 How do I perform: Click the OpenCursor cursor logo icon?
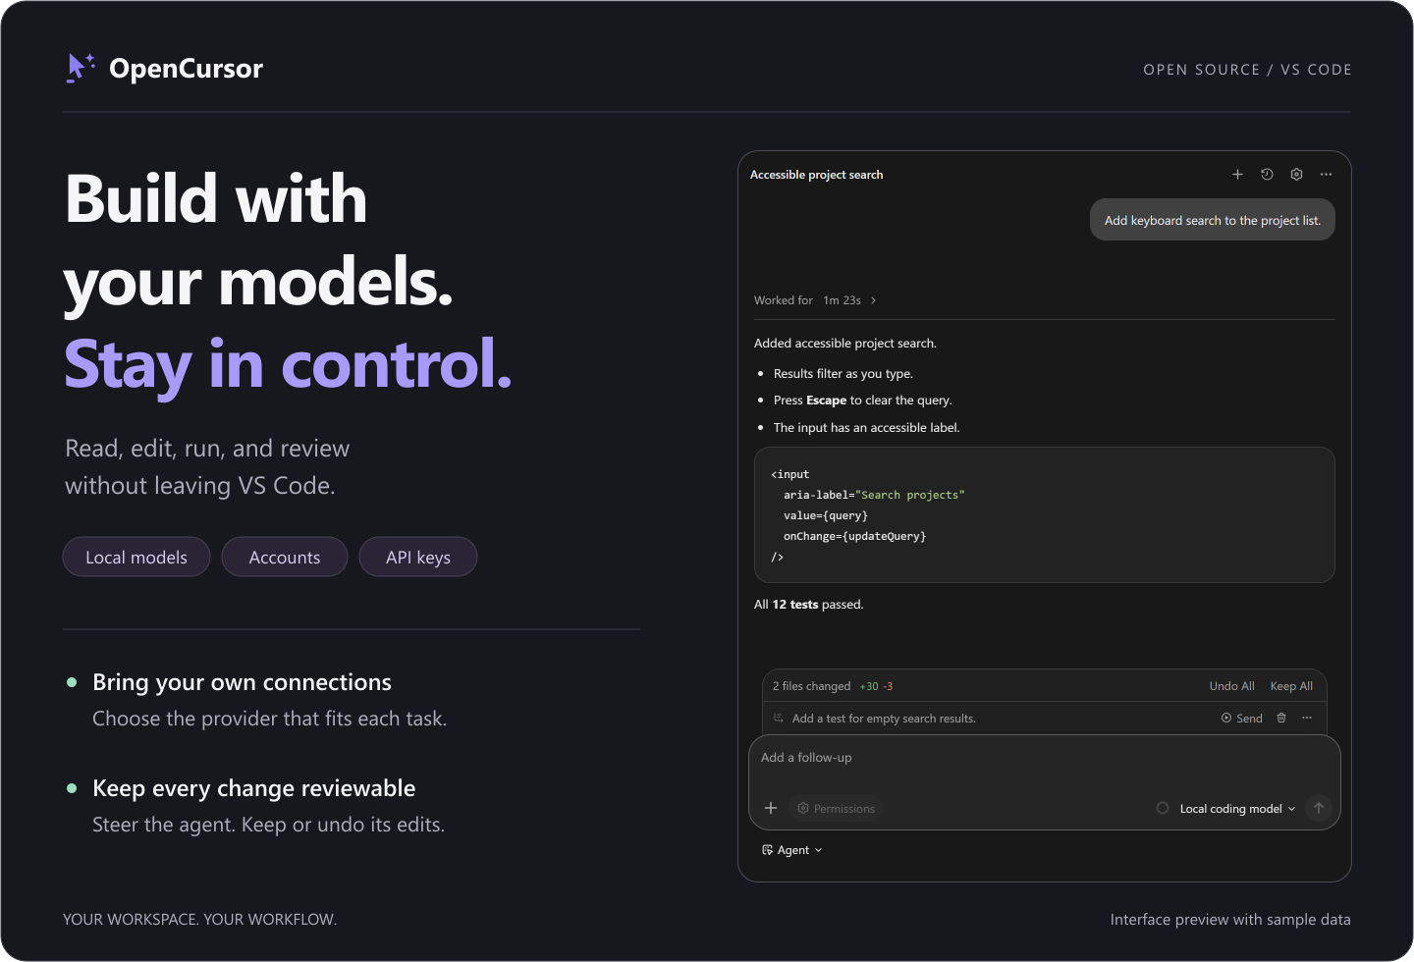tap(81, 68)
